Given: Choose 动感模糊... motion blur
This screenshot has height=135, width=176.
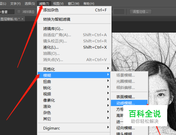Looking at the screenshot, I should pyautogui.click(x=129, y=103).
